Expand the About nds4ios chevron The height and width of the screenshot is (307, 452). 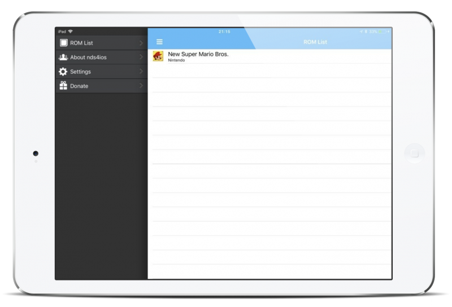pyautogui.click(x=141, y=57)
